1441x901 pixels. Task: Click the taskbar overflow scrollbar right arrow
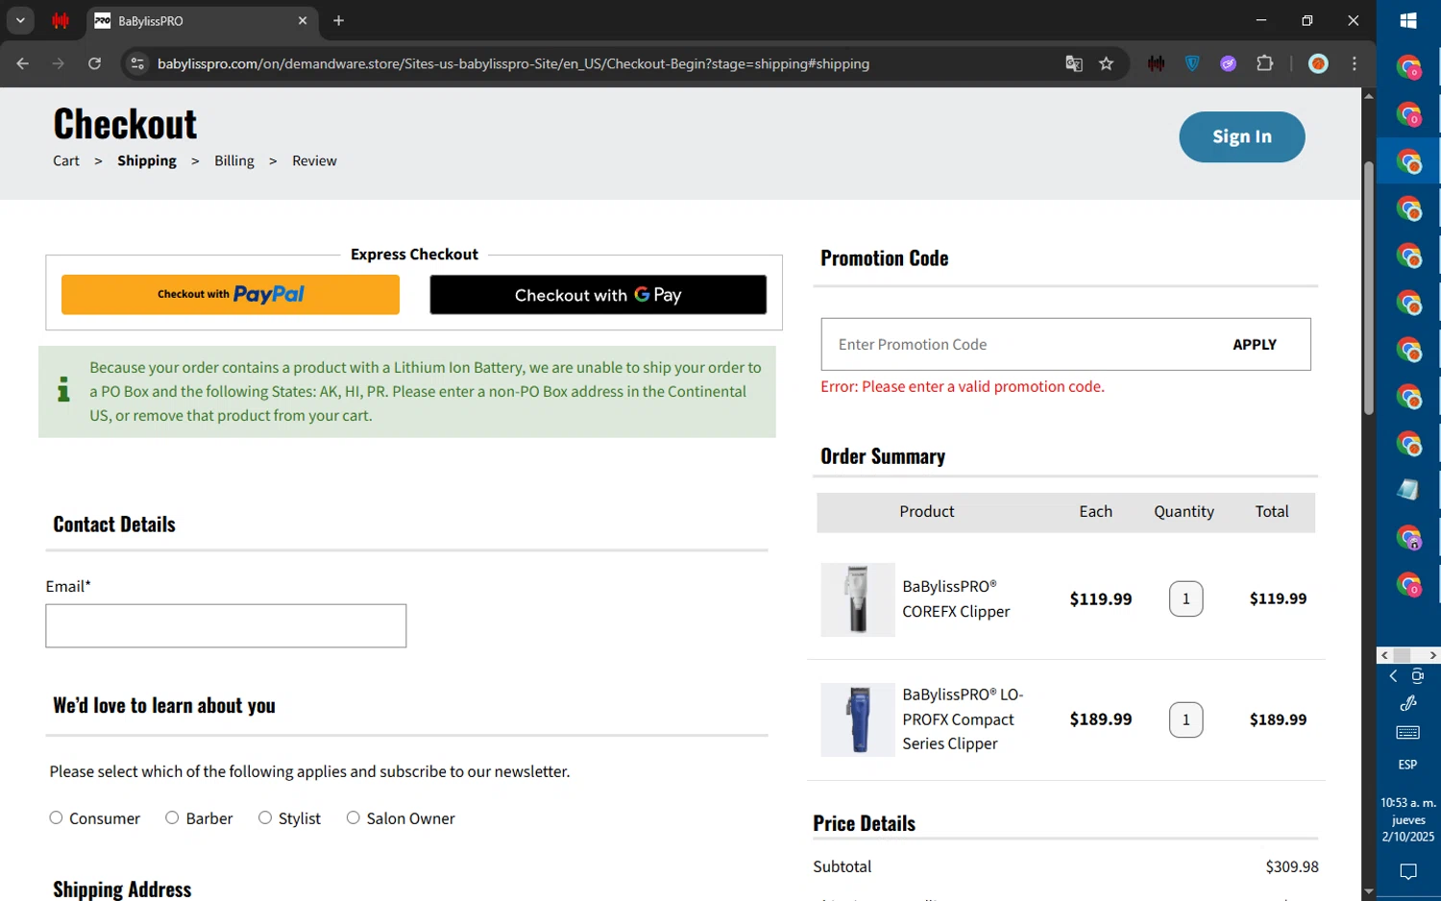(1432, 655)
